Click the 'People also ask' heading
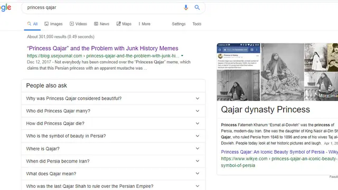Viewport: 338px width, 190px height. point(46,85)
